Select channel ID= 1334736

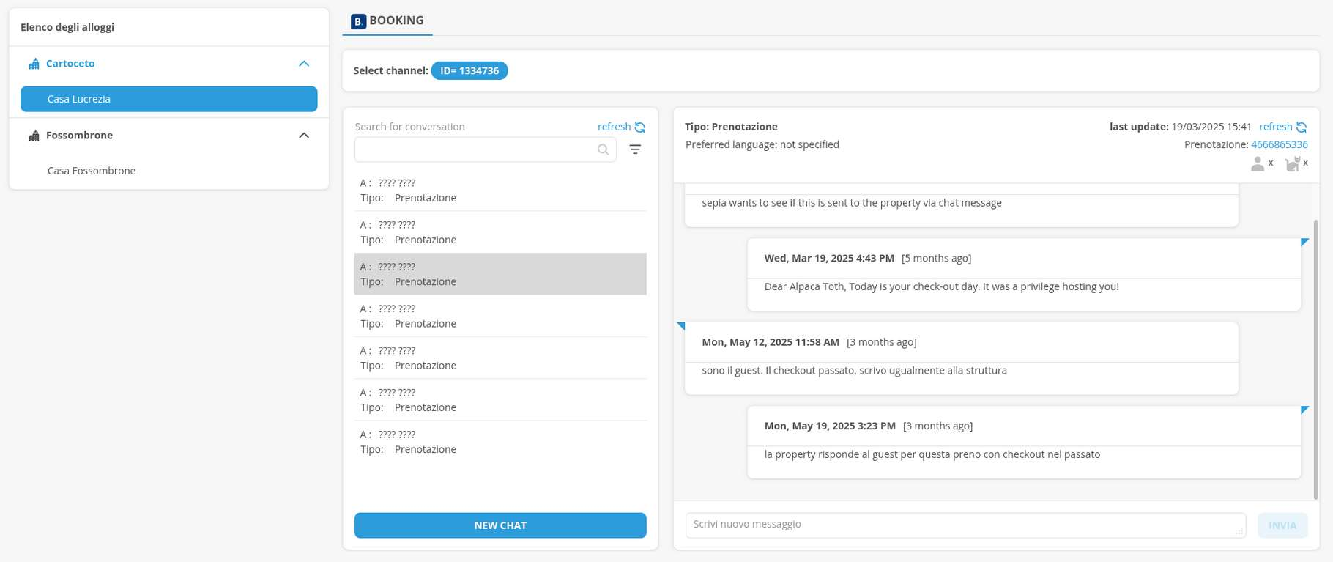point(469,71)
